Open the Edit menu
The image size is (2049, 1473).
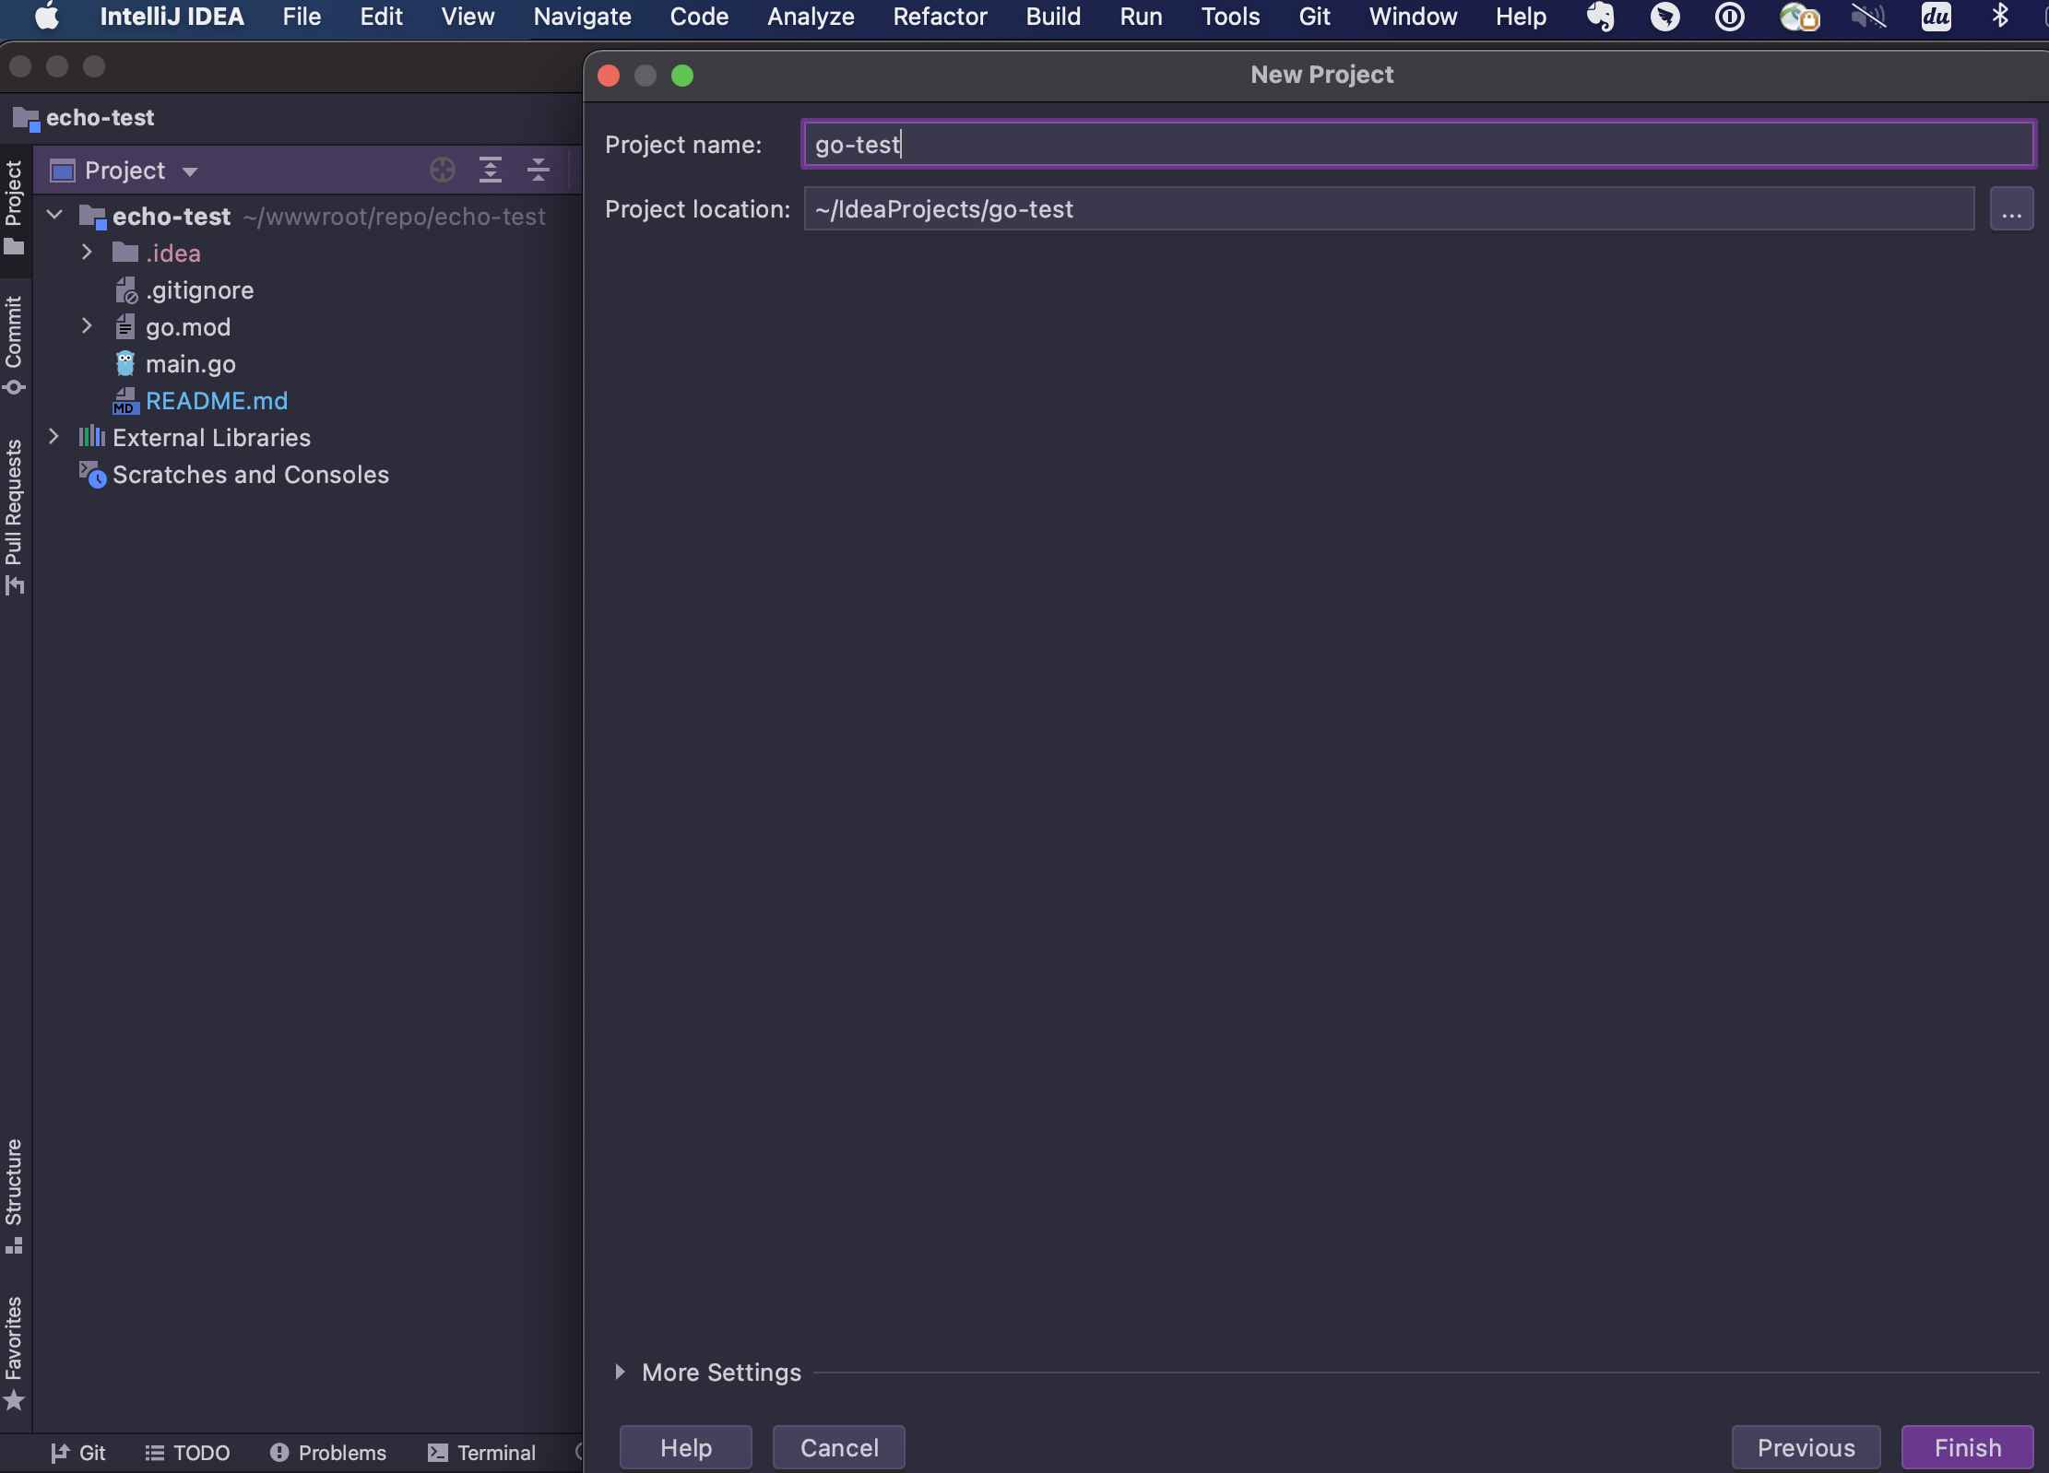tap(381, 17)
